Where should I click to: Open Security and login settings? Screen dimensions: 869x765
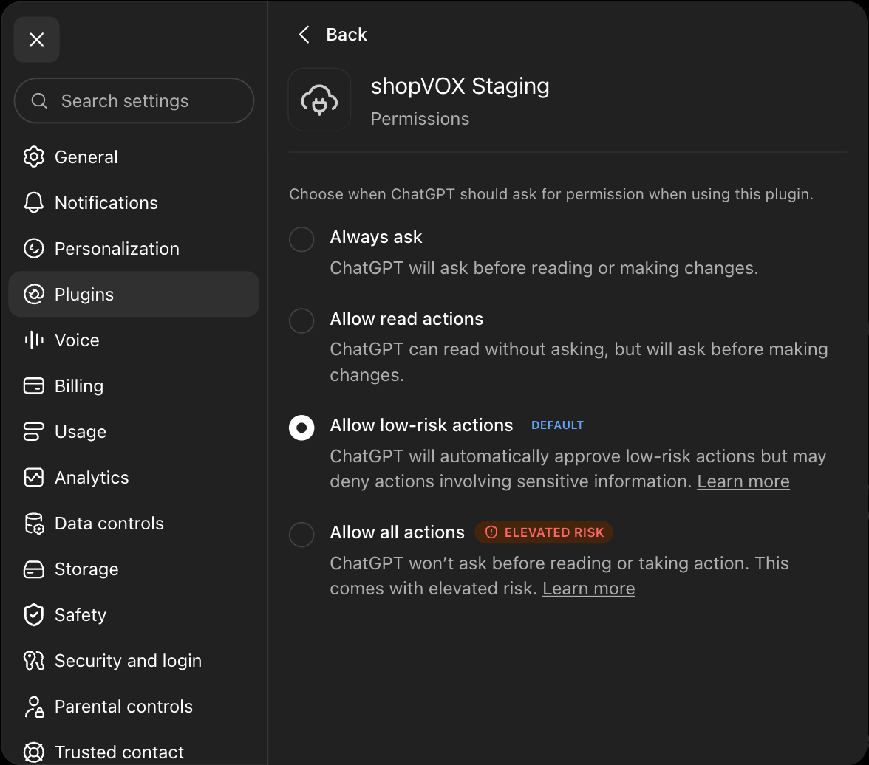tap(134, 660)
